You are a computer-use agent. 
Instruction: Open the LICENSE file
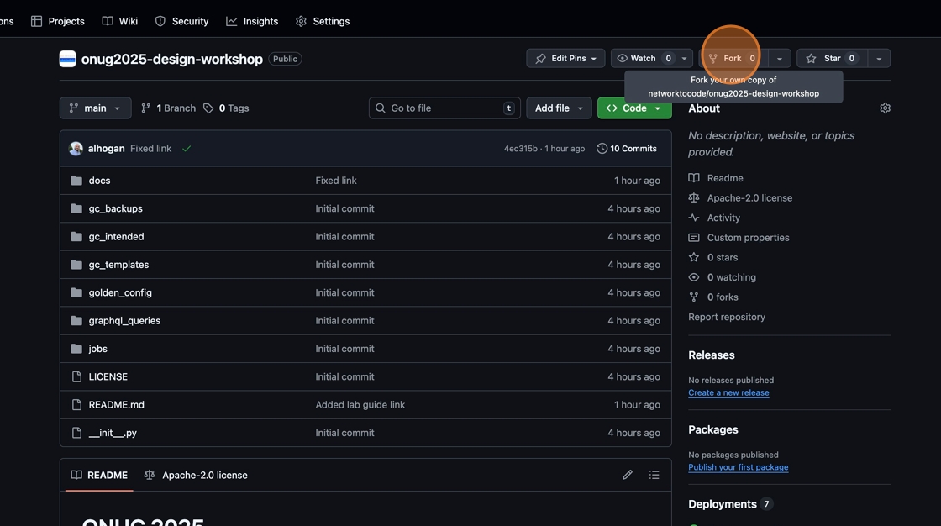point(108,376)
